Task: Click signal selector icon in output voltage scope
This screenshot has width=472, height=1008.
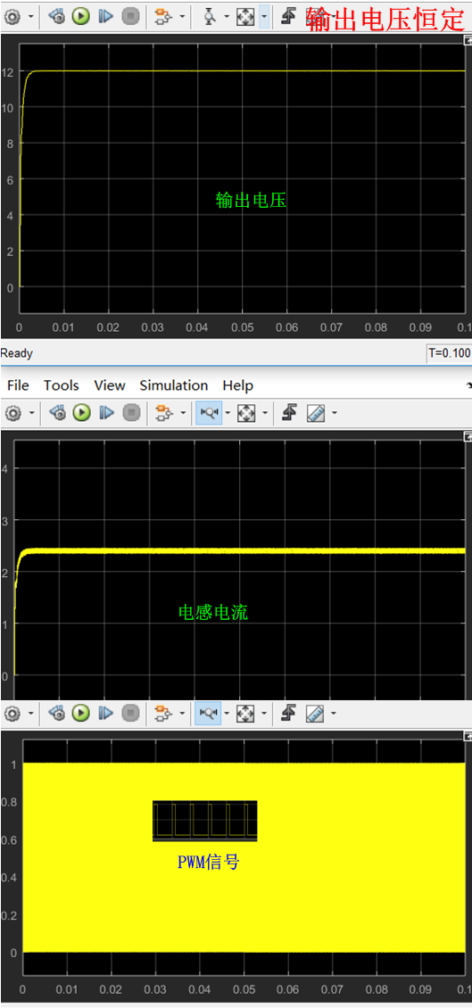Action: pyautogui.click(x=164, y=17)
